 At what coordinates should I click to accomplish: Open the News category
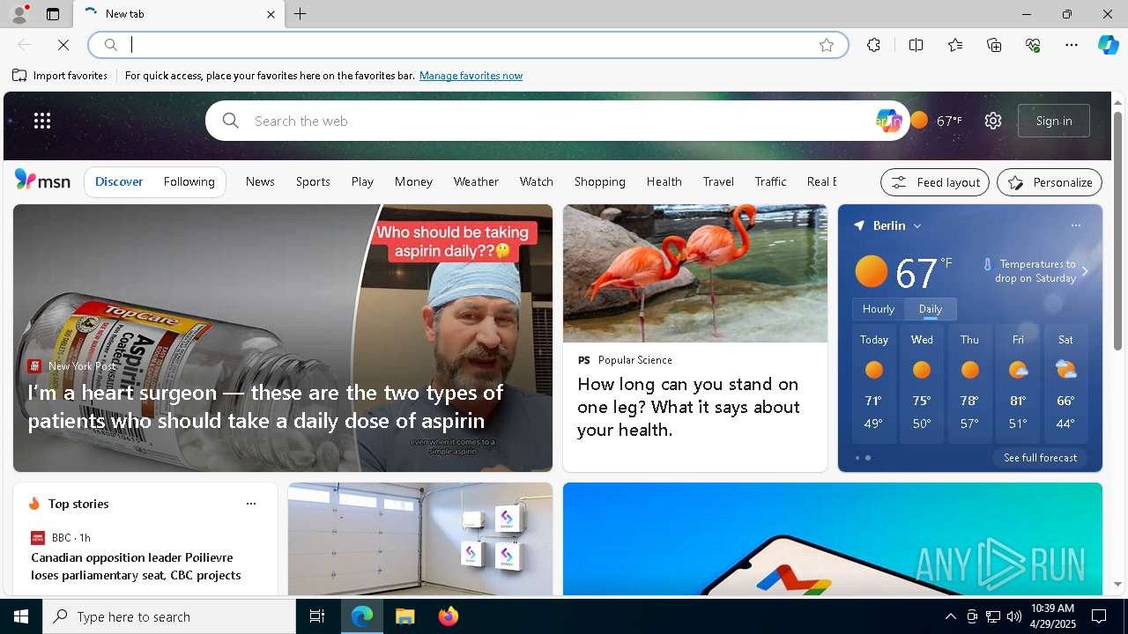click(260, 181)
